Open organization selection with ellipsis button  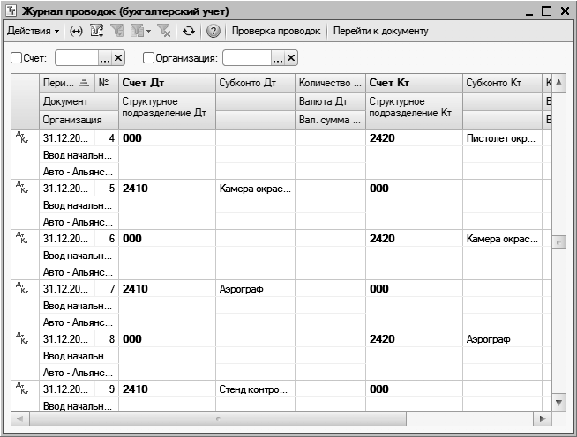tap(277, 58)
